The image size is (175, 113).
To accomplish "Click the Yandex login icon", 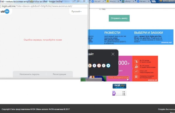I will (x=99, y=66).
